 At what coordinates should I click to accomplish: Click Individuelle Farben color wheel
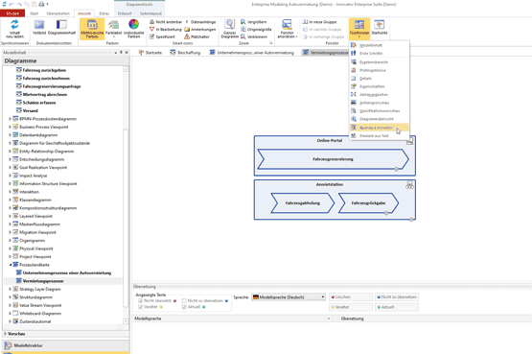133,29
